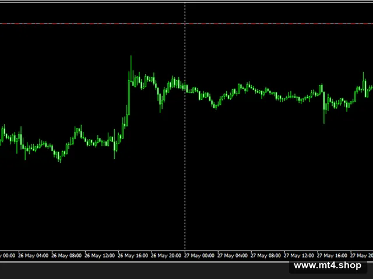This screenshot has height=279, width=373.
Task: Click the '27 May 04:00' time axis label
Action: click(x=233, y=256)
